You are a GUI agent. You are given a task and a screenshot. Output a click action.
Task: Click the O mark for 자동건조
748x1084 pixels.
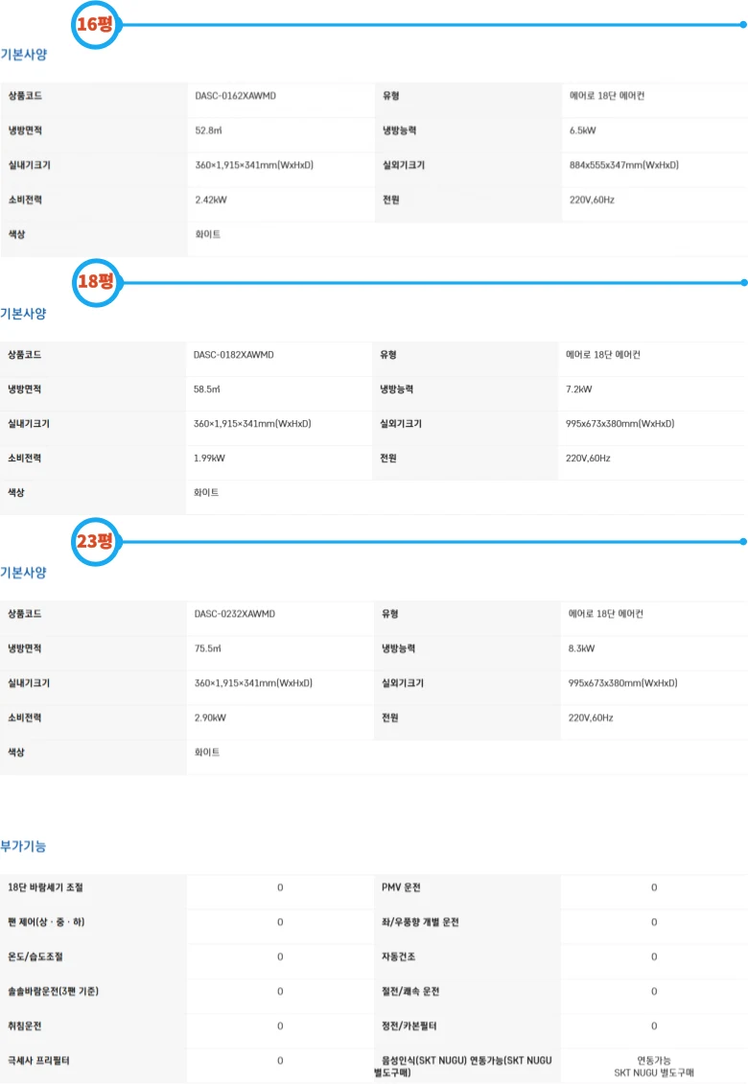tap(654, 956)
